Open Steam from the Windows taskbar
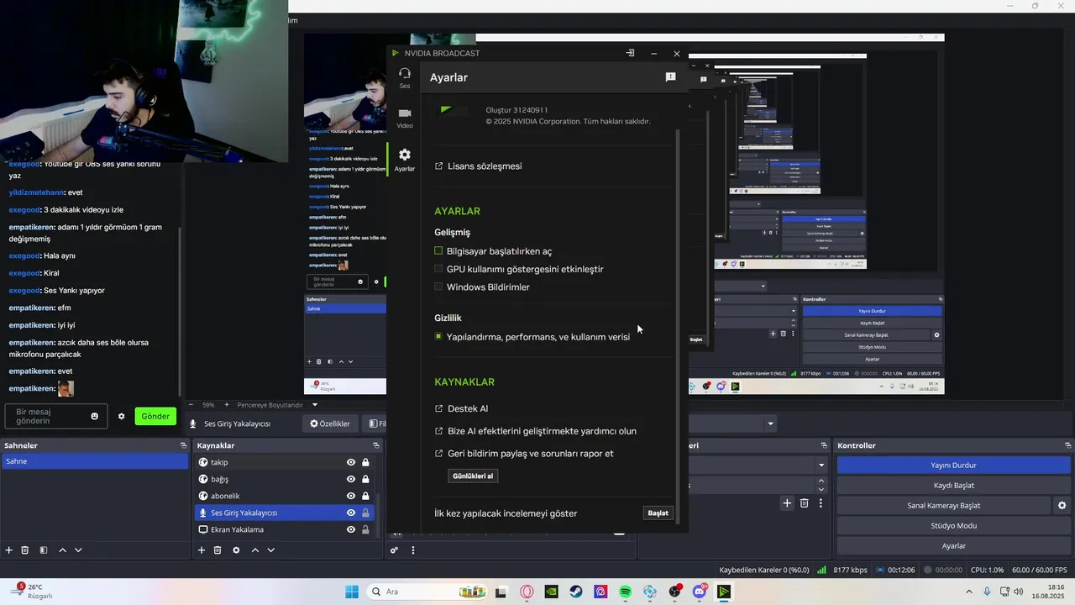1075x605 pixels. [576, 592]
